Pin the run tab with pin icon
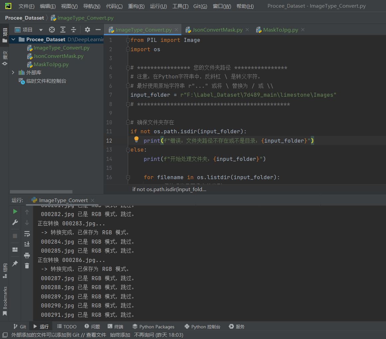386x339 pixels. [x=15, y=263]
